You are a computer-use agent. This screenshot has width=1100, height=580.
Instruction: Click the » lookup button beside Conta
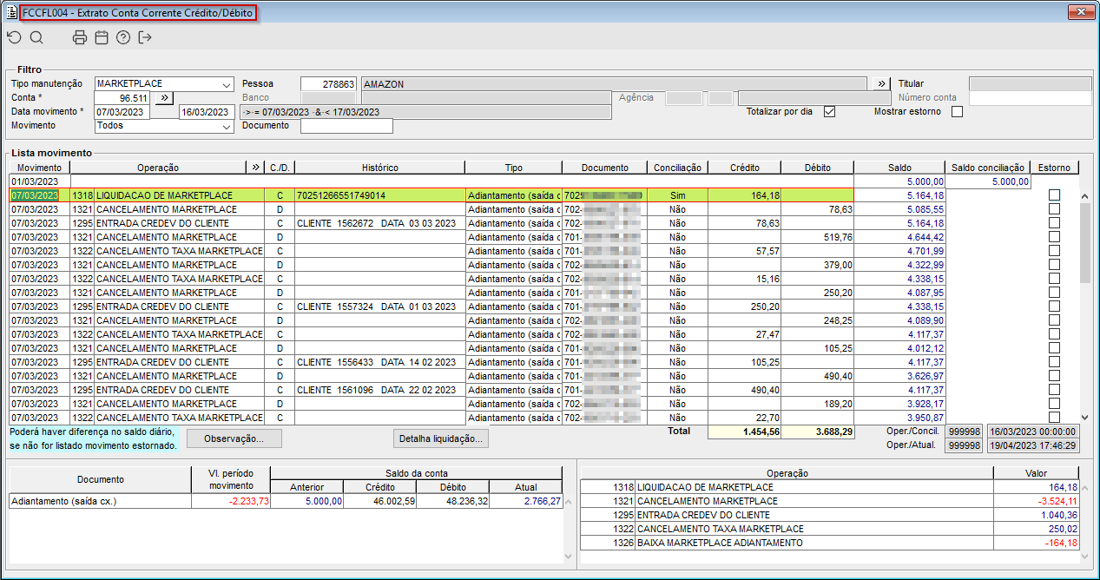(x=166, y=98)
